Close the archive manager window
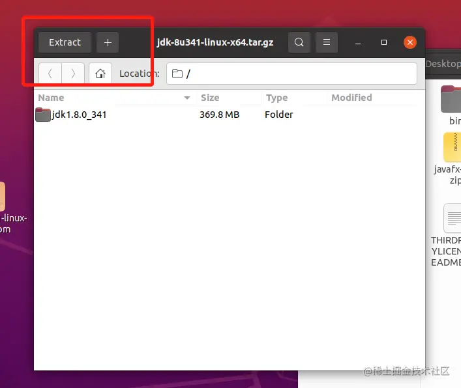 pos(410,42)
